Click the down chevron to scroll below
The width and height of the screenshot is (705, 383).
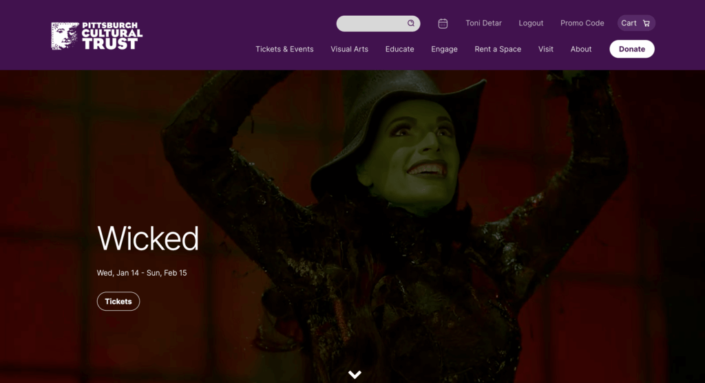355,375
